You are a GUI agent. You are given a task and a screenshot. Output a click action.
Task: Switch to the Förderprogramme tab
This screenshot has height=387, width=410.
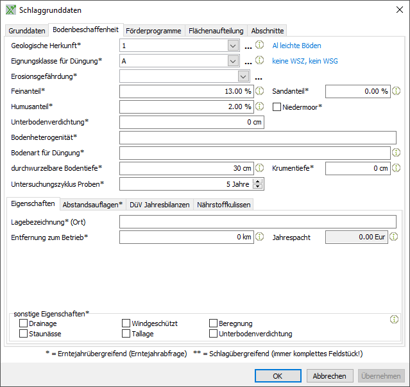point(153,31)
